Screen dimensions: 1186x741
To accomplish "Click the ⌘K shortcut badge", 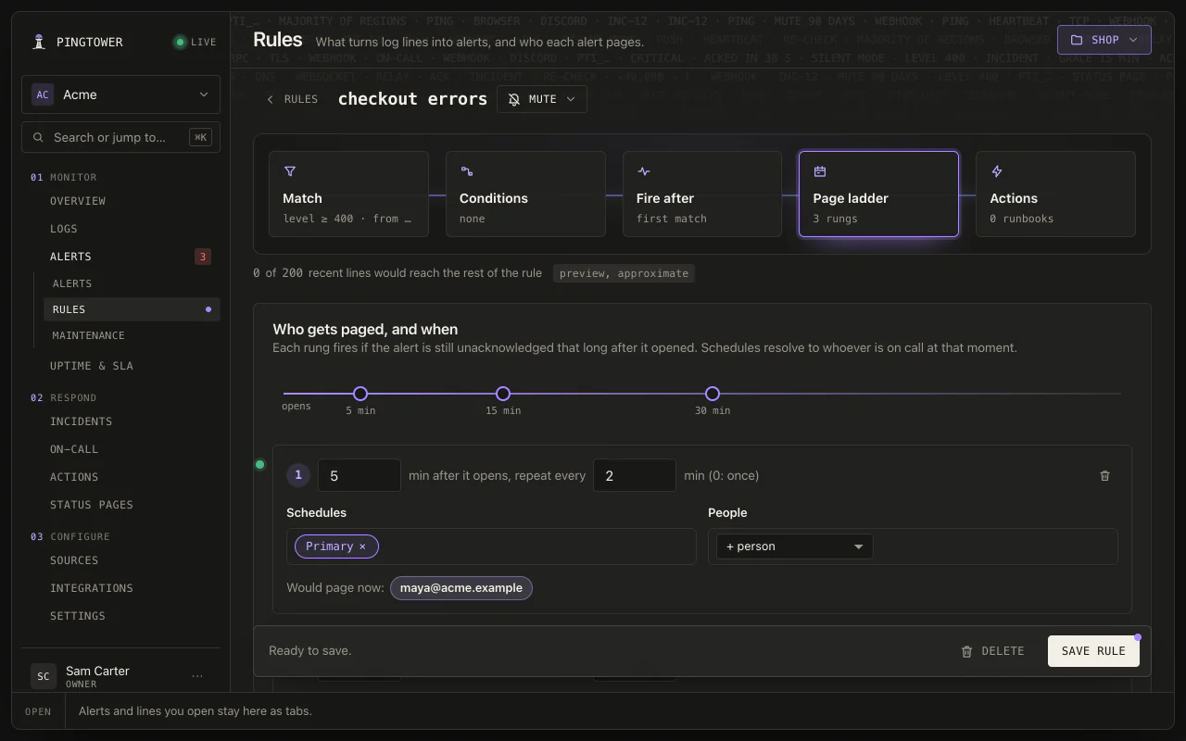I will 200,137.
